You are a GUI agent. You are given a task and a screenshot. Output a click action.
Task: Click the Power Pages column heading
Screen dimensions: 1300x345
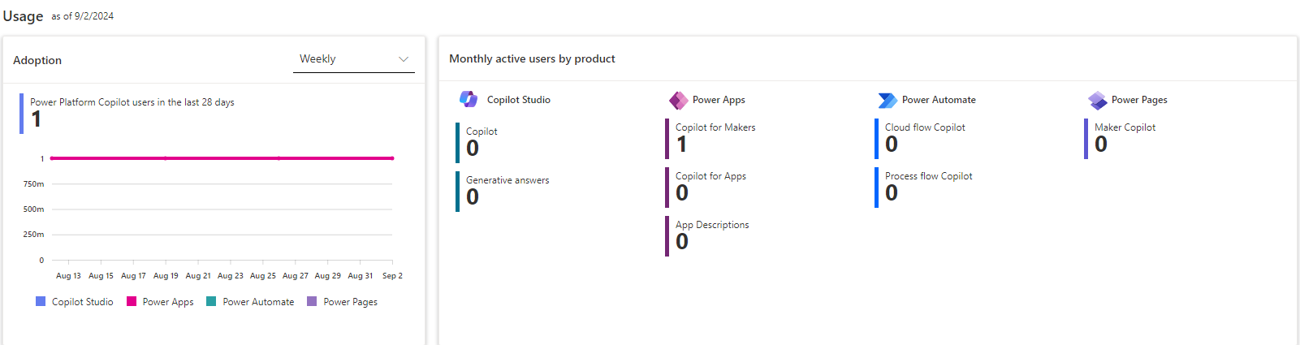(x=1139, y=100)
